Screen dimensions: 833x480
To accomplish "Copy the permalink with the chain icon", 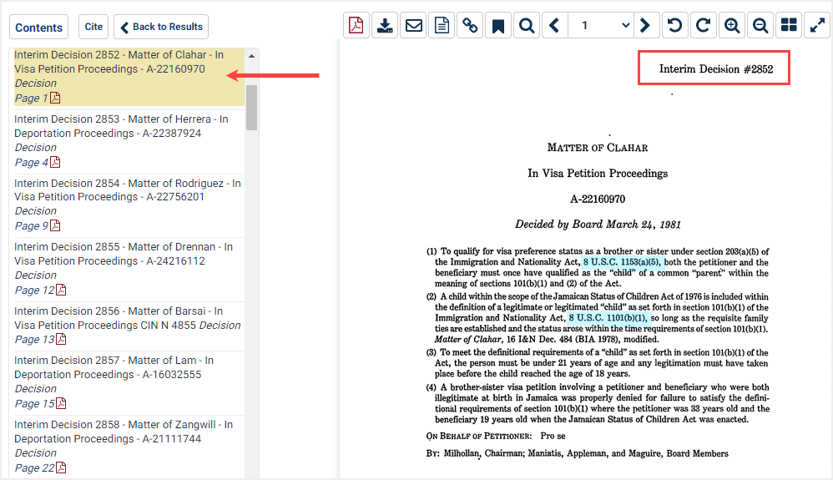I will (470, 26).
